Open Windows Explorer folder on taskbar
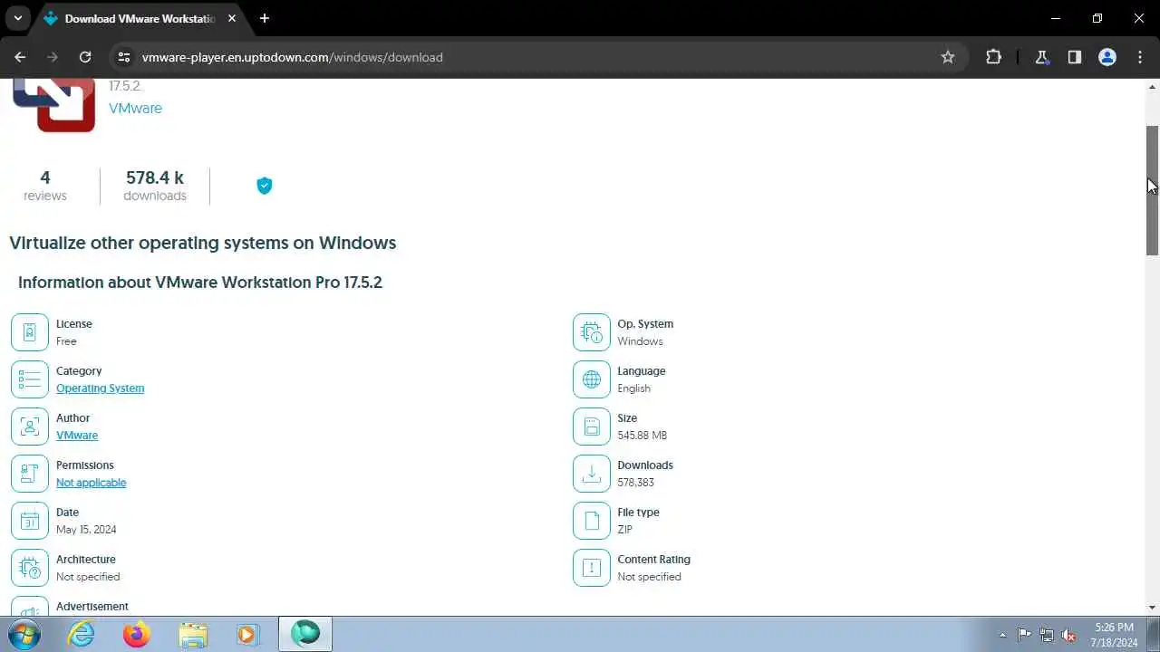 click(193, 634)
